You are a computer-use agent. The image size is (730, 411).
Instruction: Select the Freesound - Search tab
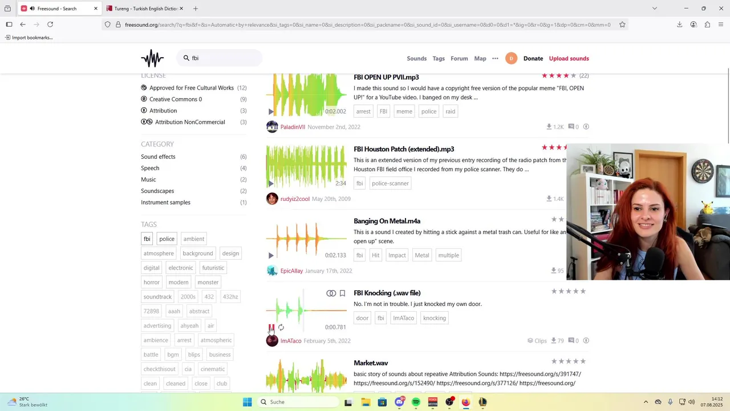[59, 9]
